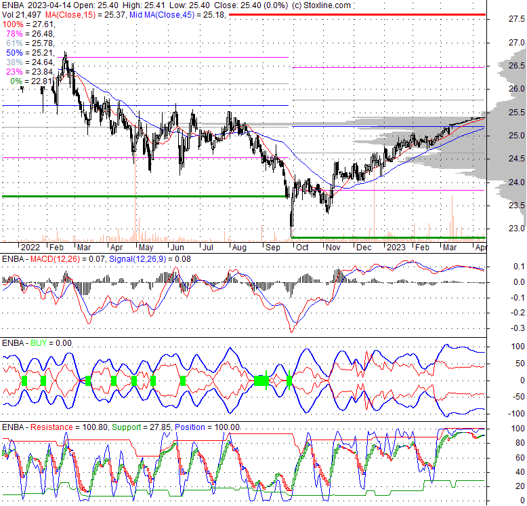Click the 25.5 price axis label
The image size is (527, 506).
(516, 112)
